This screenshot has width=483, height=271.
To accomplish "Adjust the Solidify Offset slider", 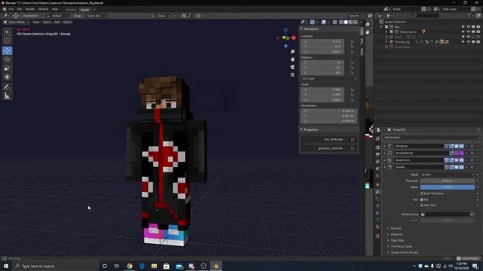I will point(448,187).
